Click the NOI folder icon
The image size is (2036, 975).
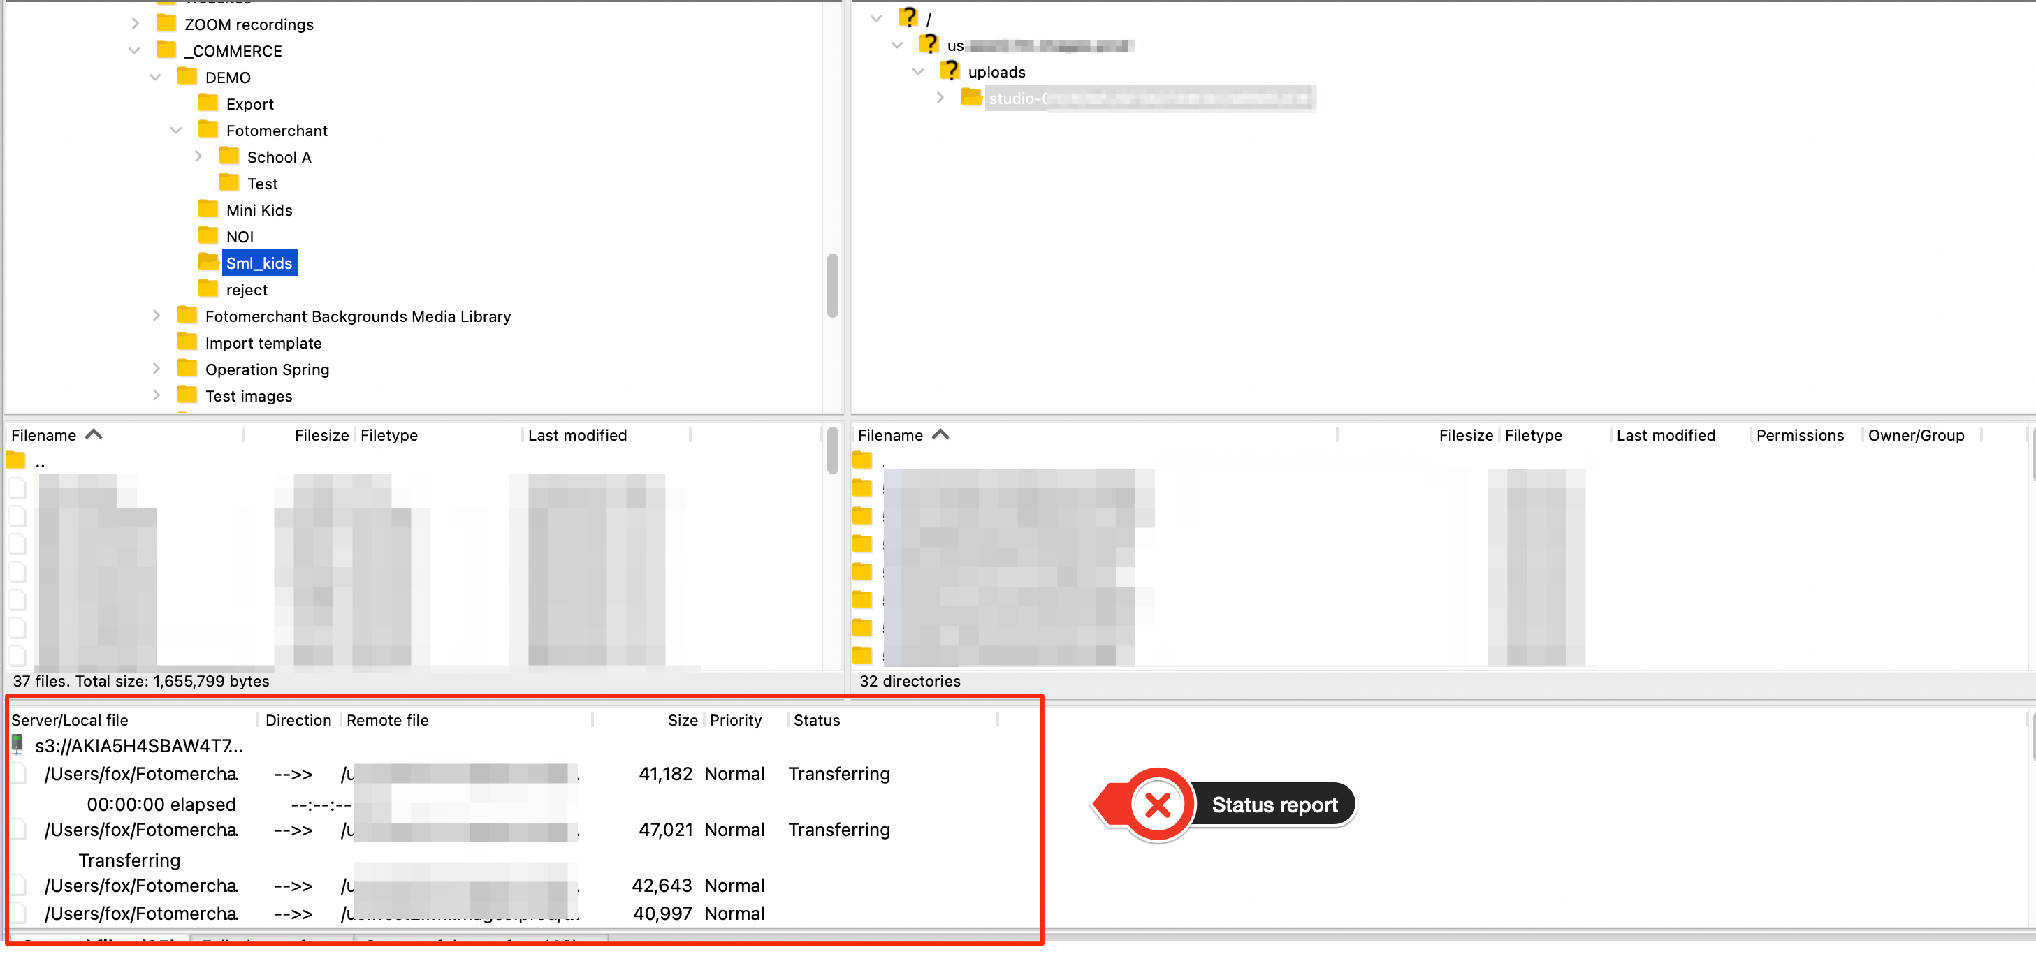pos(208,235)
